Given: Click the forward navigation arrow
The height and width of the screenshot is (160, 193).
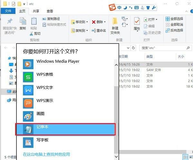Looking at the screenshot, I should click(13, 48).
